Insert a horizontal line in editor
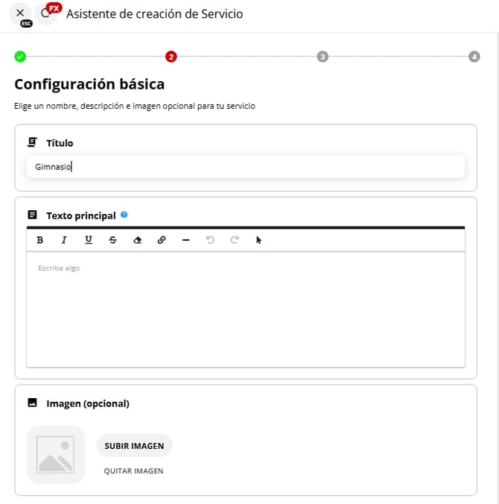This screenshot has width=499, height=504. tap(185, 240)
